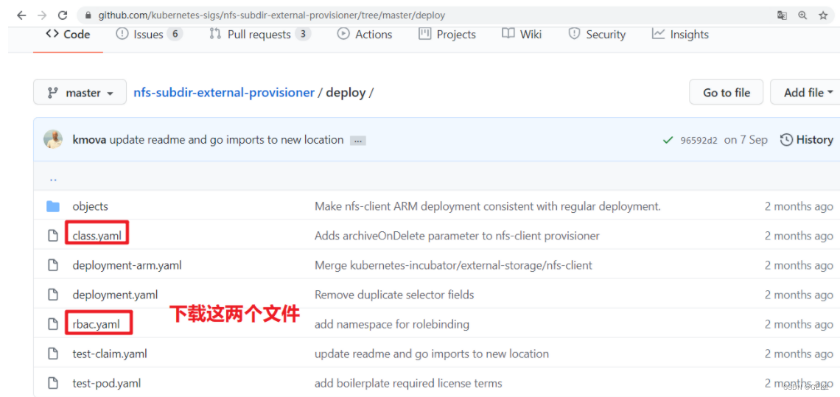Click the file icon beside test-claim.yaml

[52, 354]
